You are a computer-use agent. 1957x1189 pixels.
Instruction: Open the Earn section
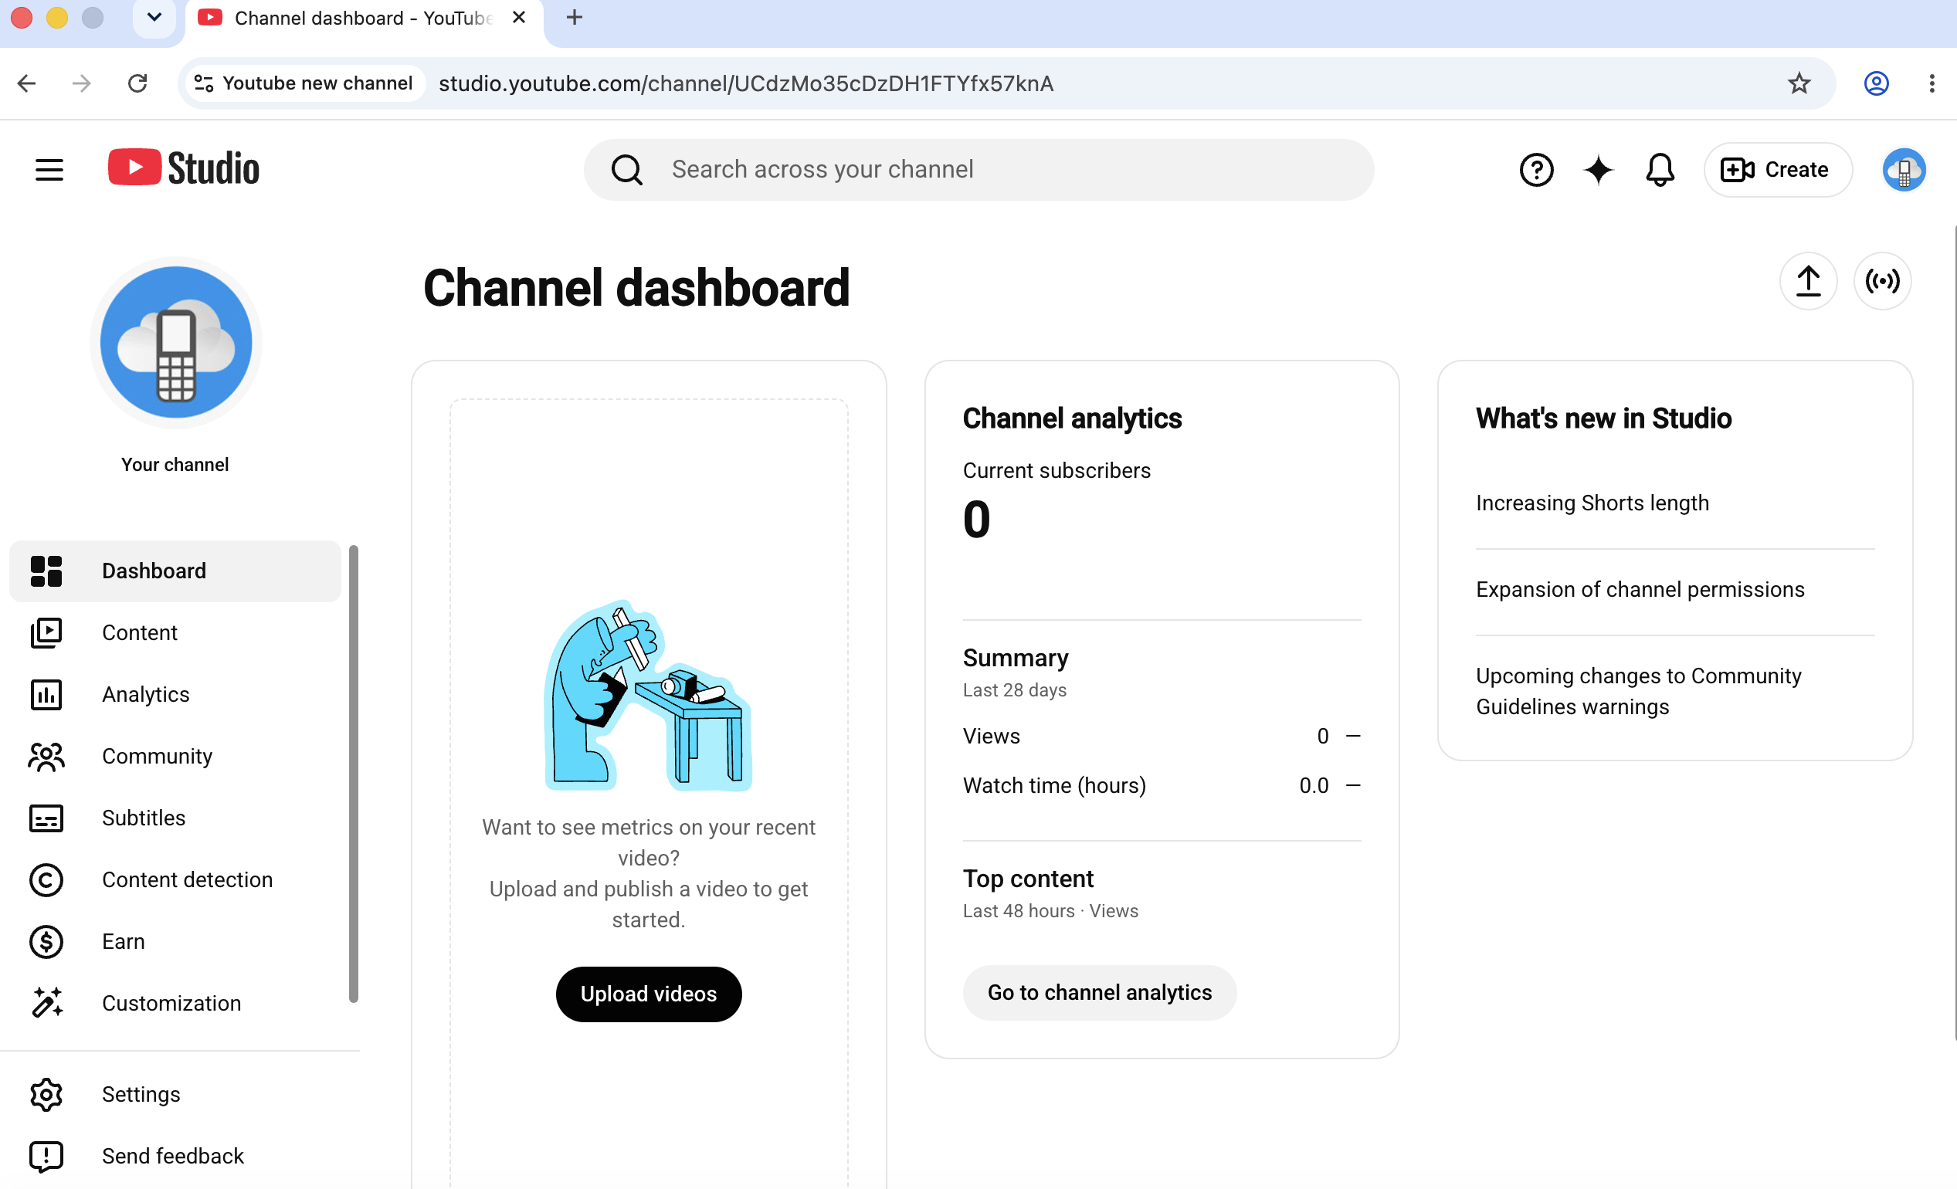click(x=175, y=942)
